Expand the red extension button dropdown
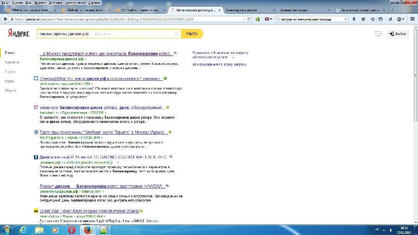This screenshot has height=235, width=418. tap(271, 19)
